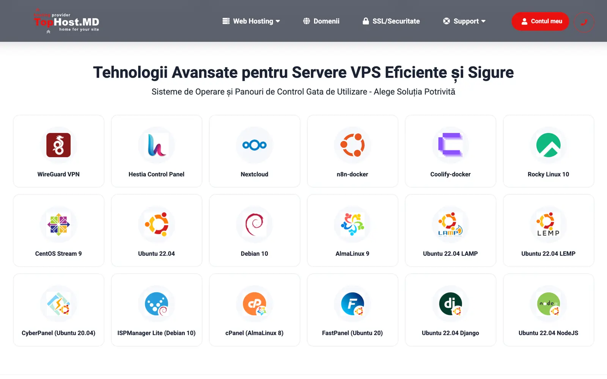Choose the Django dj logo icon
Screen dimensions: 607x379
(x=450, y=304)
